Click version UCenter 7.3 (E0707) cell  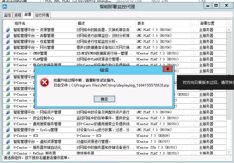tap(153, 142)
